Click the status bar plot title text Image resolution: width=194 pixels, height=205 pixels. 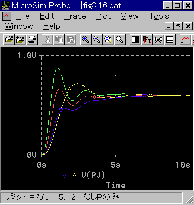(61, 197)
